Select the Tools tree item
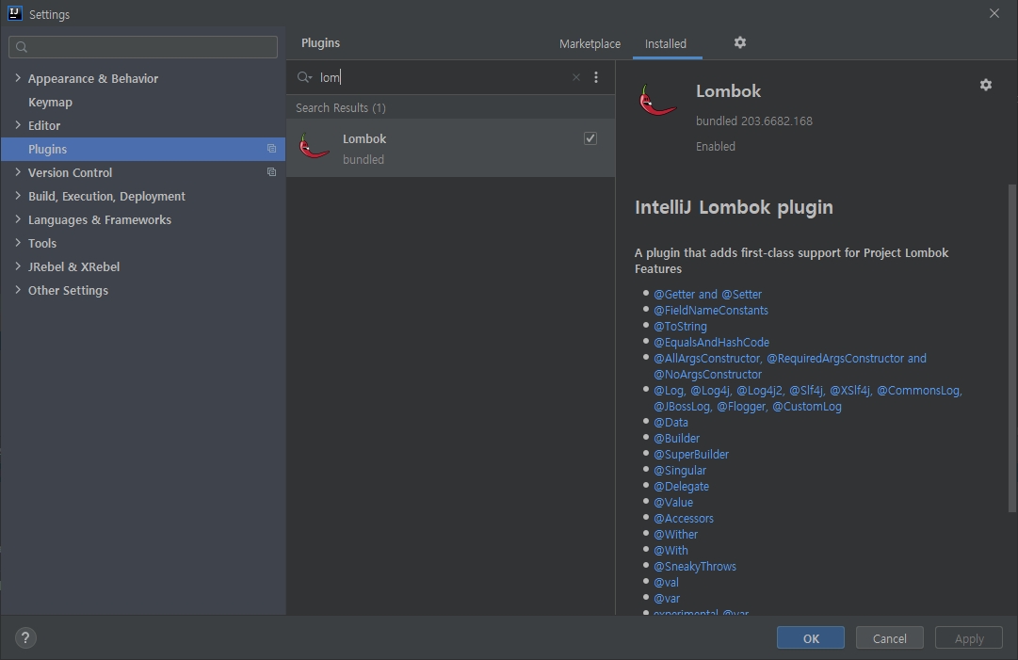 pyautogui.click(x=42, y=243)
